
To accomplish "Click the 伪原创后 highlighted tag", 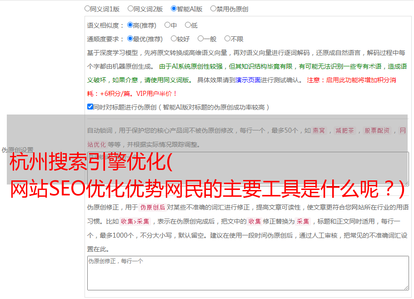I will coord(152,207).
